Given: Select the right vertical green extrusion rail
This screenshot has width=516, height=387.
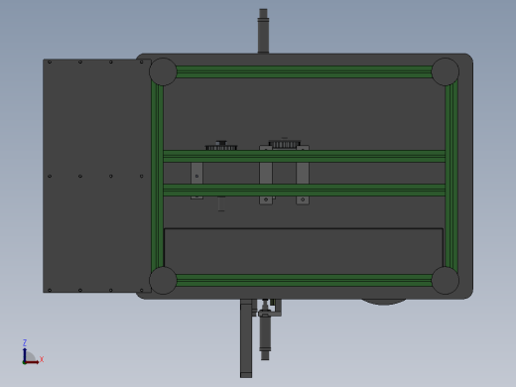Looking at the screenshot, I should click(x=451, y=176).
